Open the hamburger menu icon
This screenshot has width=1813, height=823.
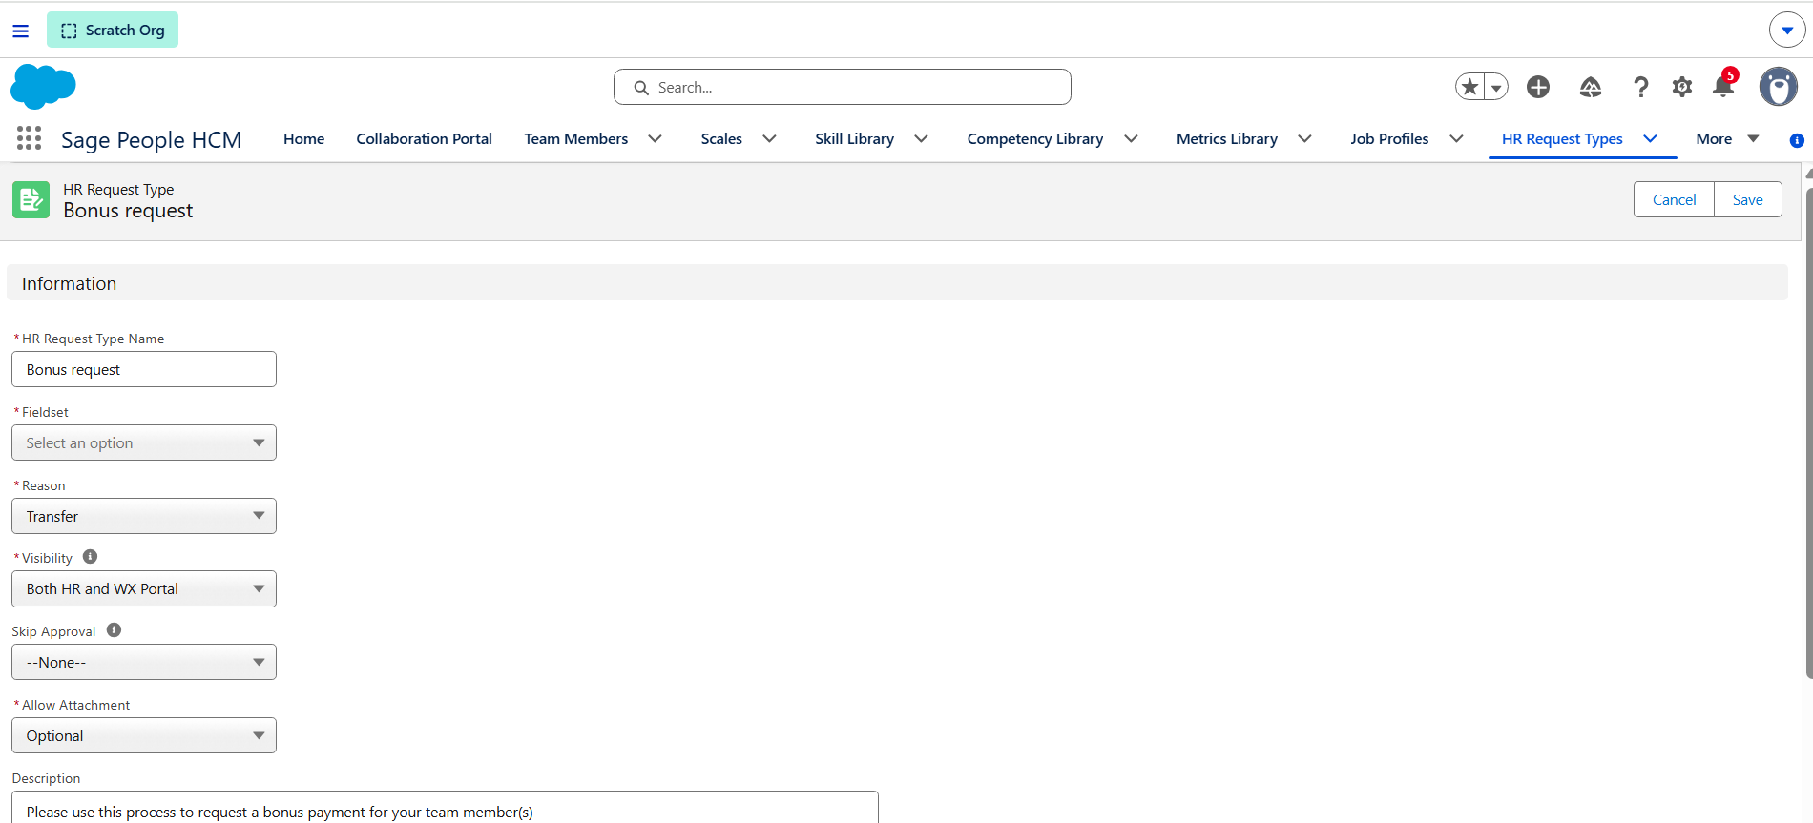[20, 31]
